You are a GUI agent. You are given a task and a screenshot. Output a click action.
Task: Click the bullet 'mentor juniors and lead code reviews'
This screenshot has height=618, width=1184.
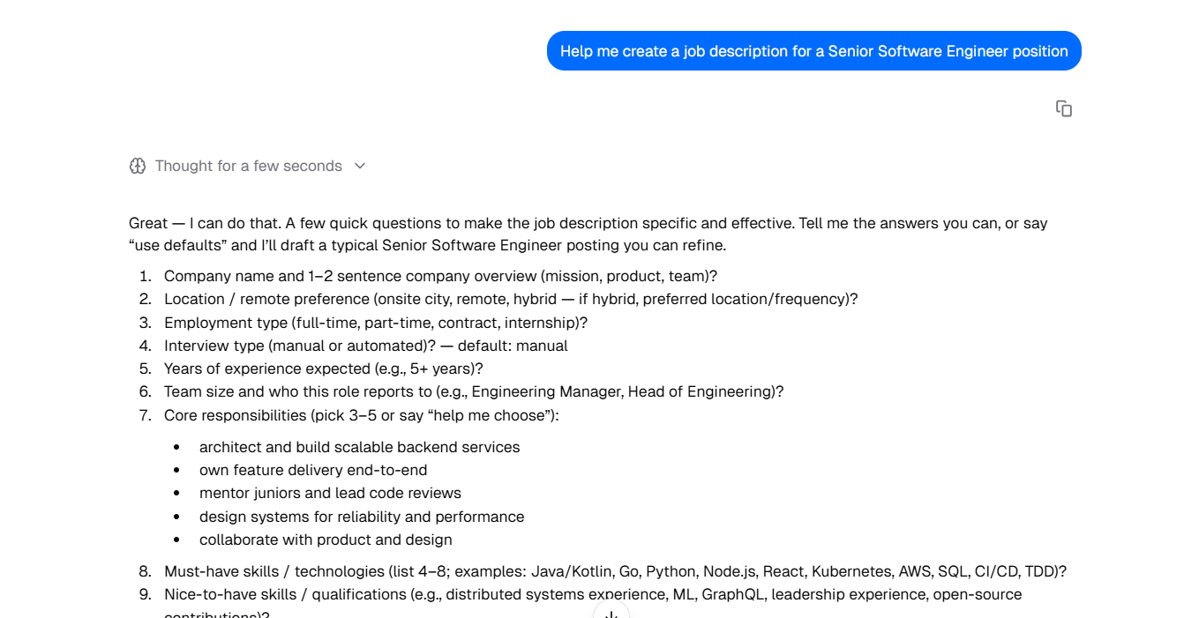pos(330,493)
